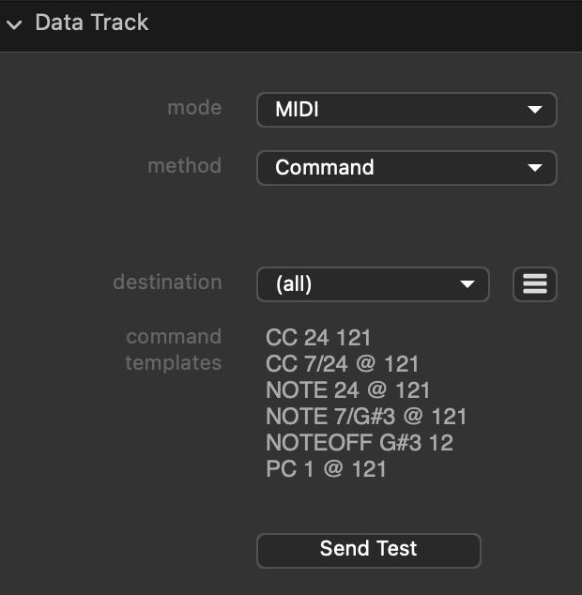Click the down arrow in the Command field
The height and width of the screenshot is (595, 582).
pyautogui.click(x=535, y=168)
